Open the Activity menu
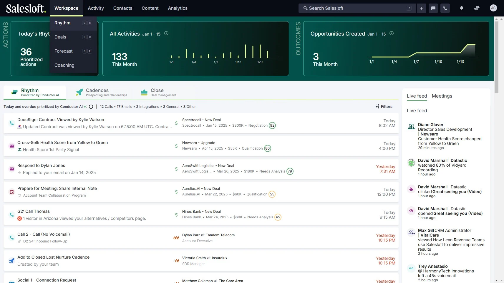The height and width of the screenshot is (283, 504). [96, 8]
